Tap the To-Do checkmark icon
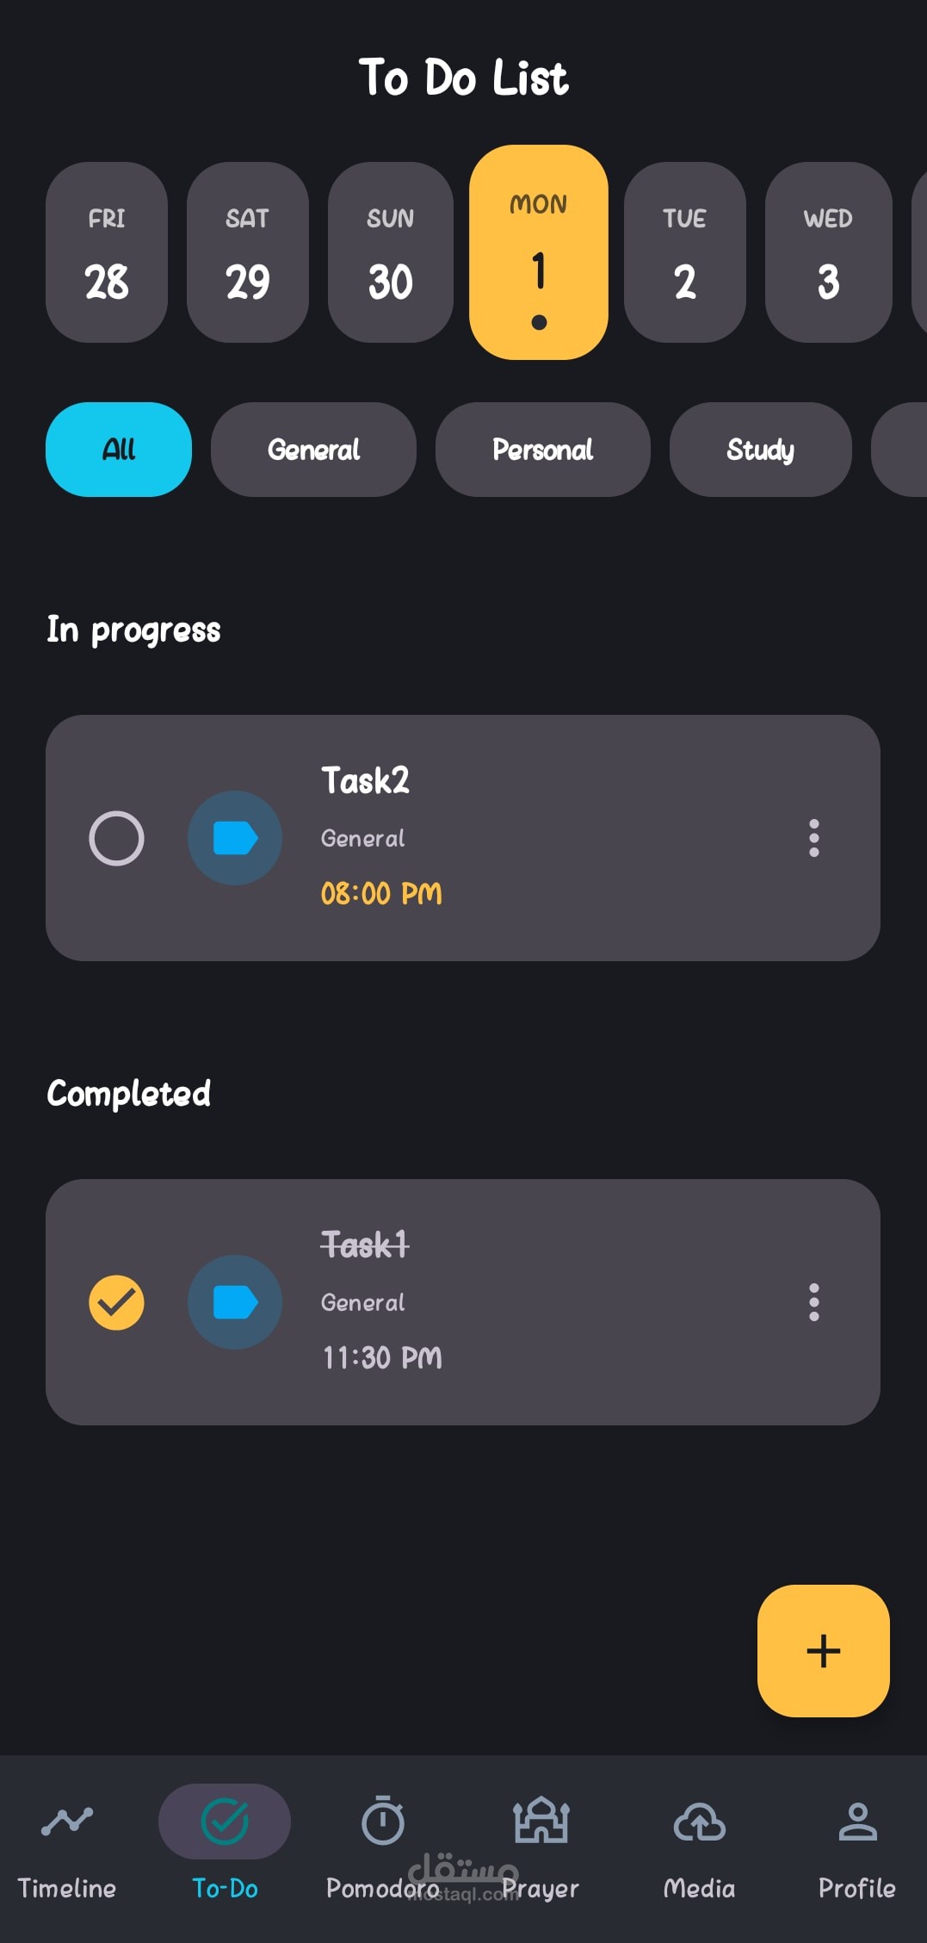The width and height of the screenshot is (927, 1943). [x=225, y=1821]
